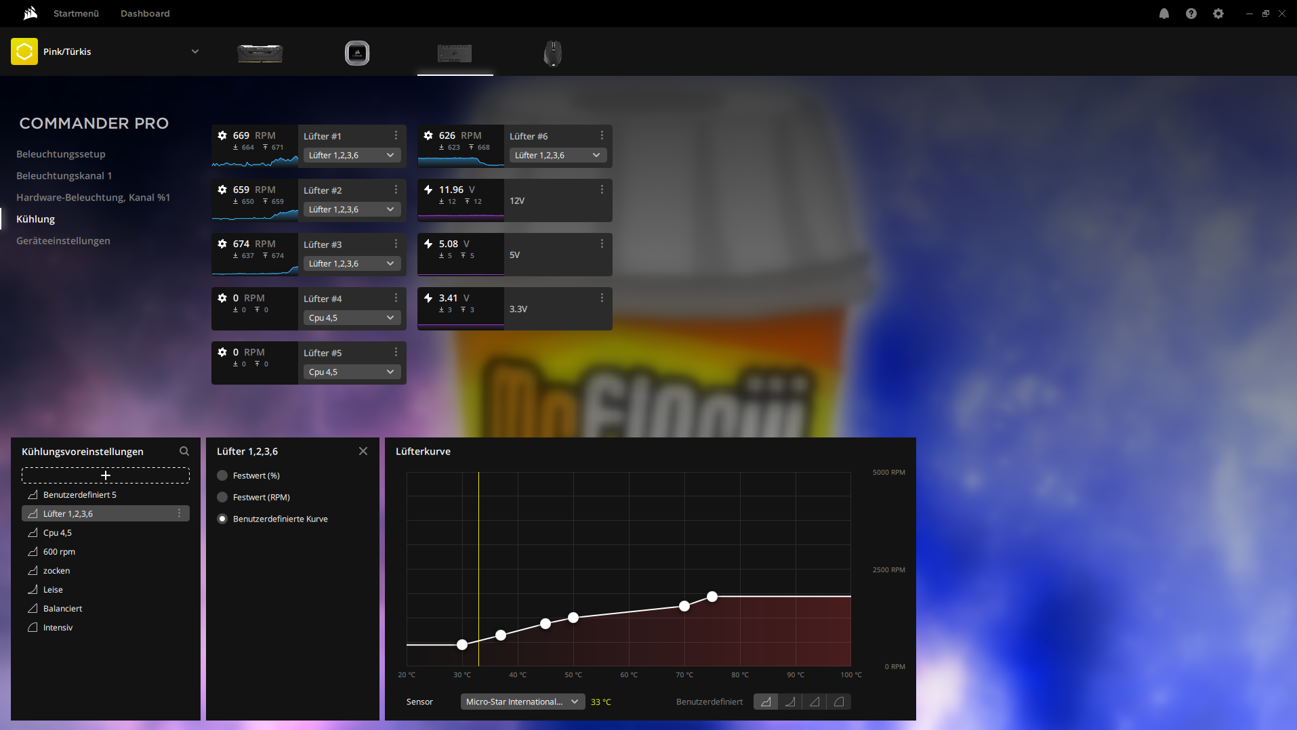
Task: Open the options menu for 3.3V sensor
Action: (602, 298)
